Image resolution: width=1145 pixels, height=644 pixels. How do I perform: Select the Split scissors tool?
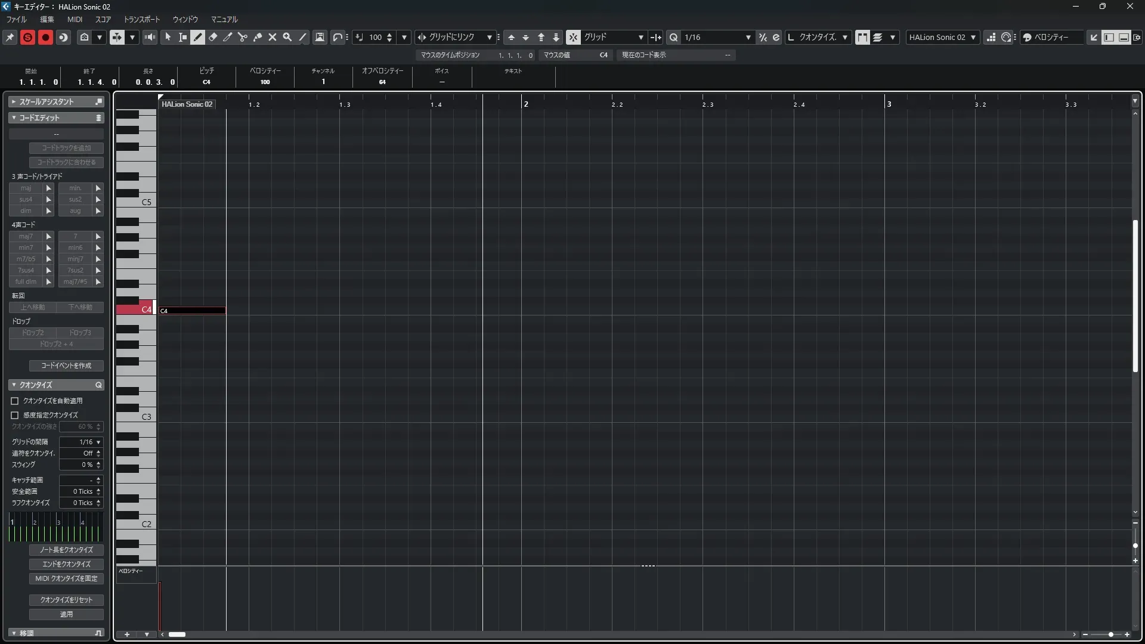tap(243, 37)
